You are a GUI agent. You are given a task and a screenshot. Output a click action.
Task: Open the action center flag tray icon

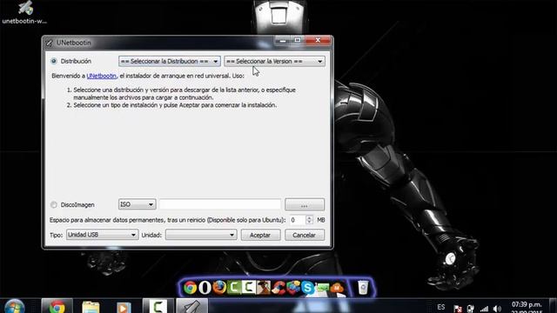(458, 309)
